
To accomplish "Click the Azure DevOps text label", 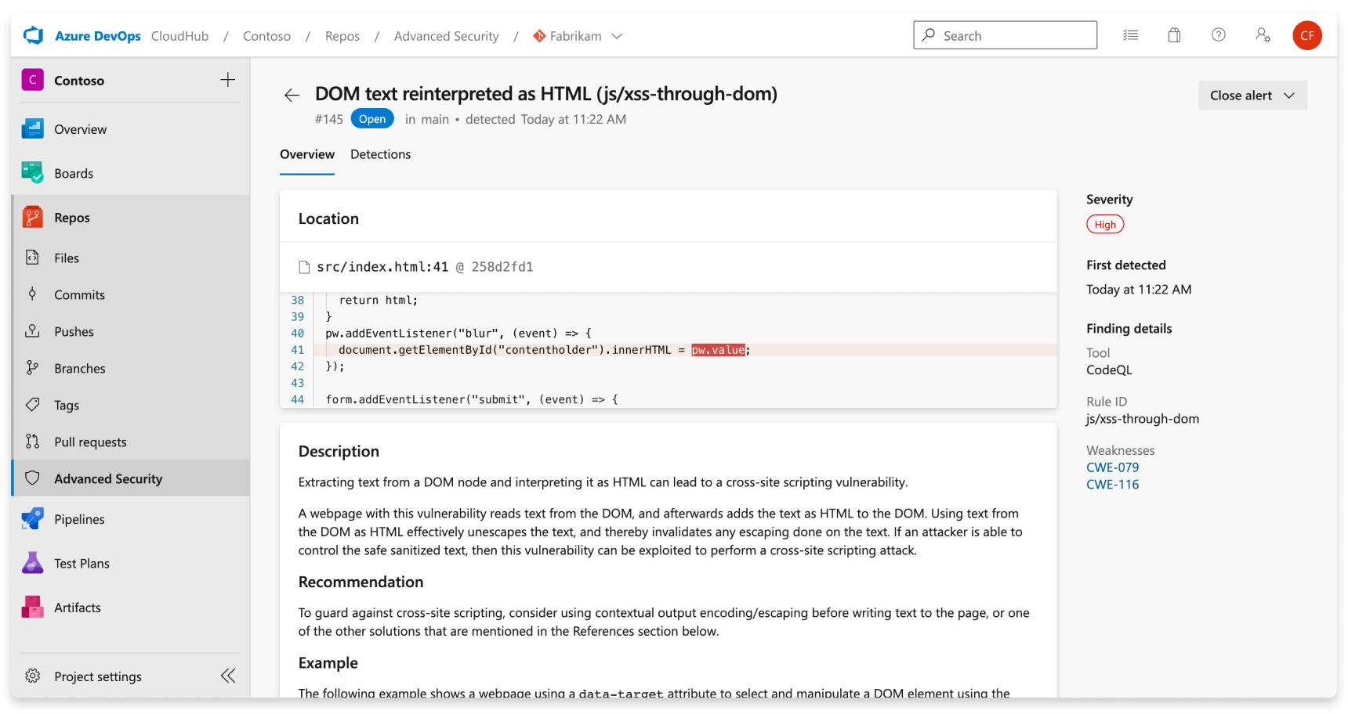I will coord(98,36).
